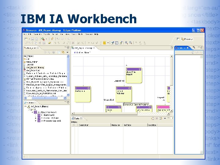This screenshot has width=220, height=165.
Task: Select the About This Report diagram node
Action: (134, 75)
